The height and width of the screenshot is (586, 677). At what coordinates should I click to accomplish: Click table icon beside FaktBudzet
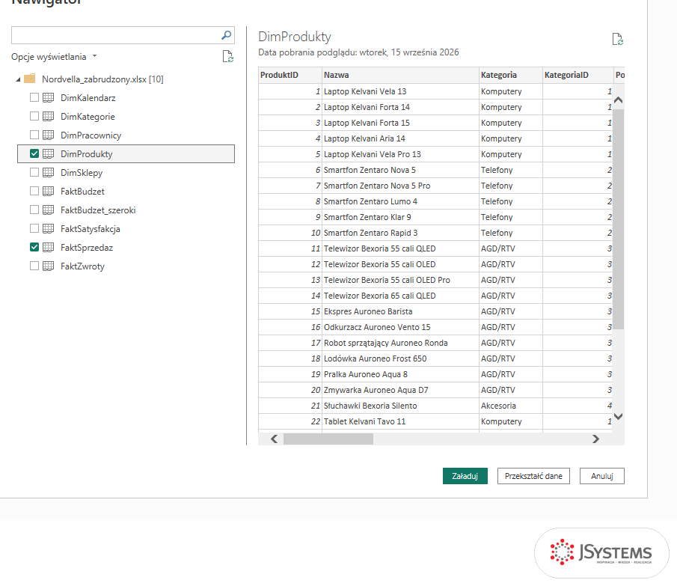pos(49,191)
